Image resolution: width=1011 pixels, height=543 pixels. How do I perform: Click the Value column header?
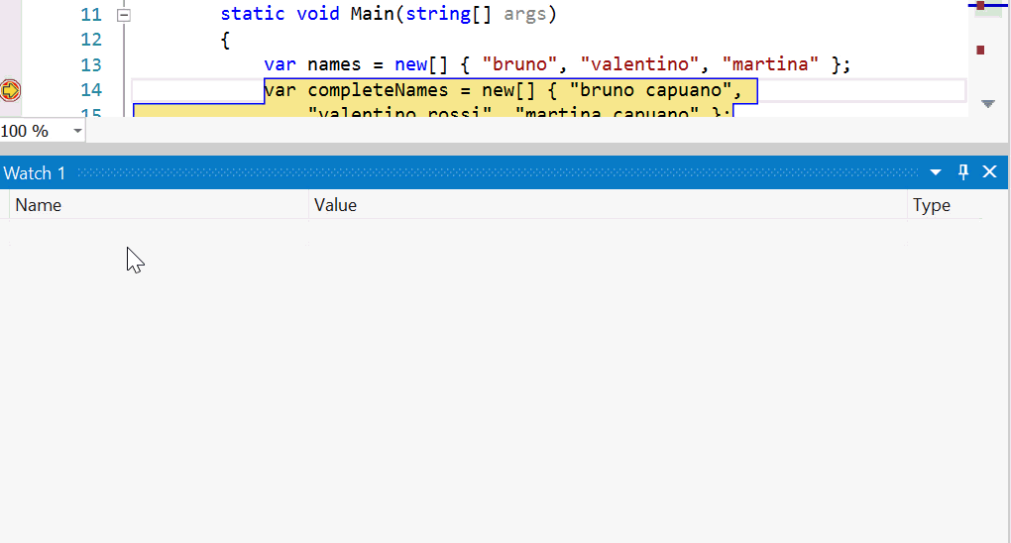click(335, 205)
